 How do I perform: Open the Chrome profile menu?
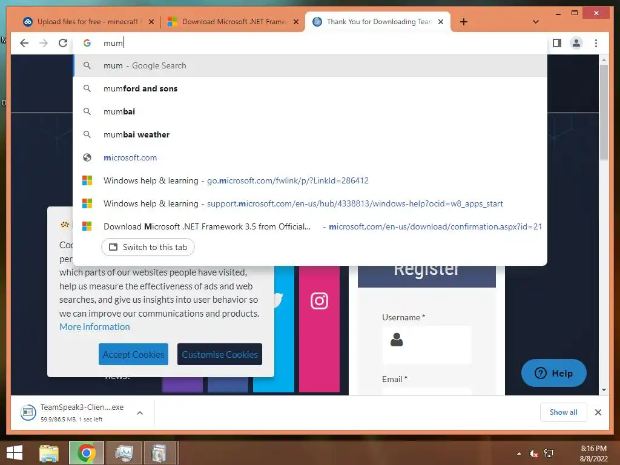pyautogui.click(x=576, y=43)
